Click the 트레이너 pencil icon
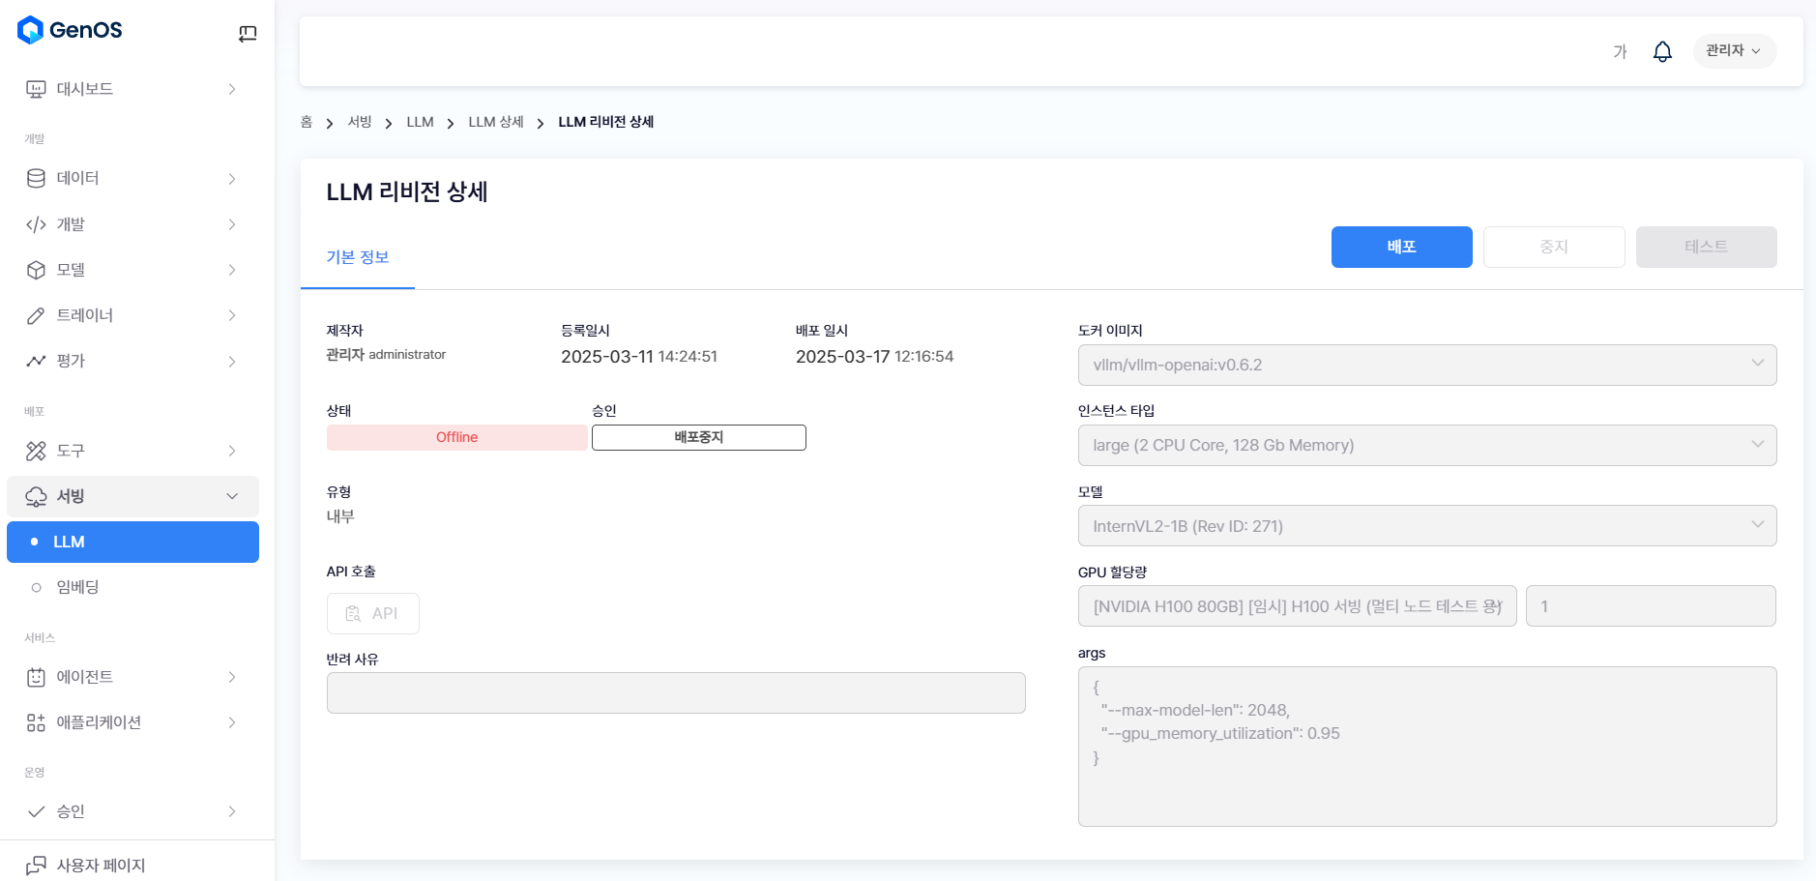 36,315
